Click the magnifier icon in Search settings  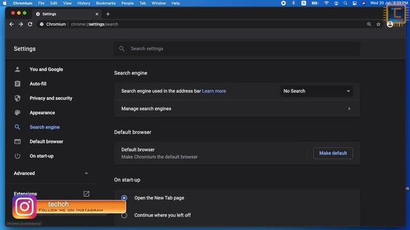point(122,49)
